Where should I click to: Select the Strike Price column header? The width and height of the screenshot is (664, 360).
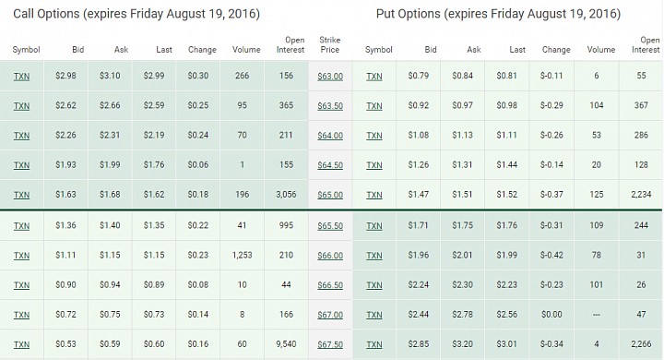(330, 44)
